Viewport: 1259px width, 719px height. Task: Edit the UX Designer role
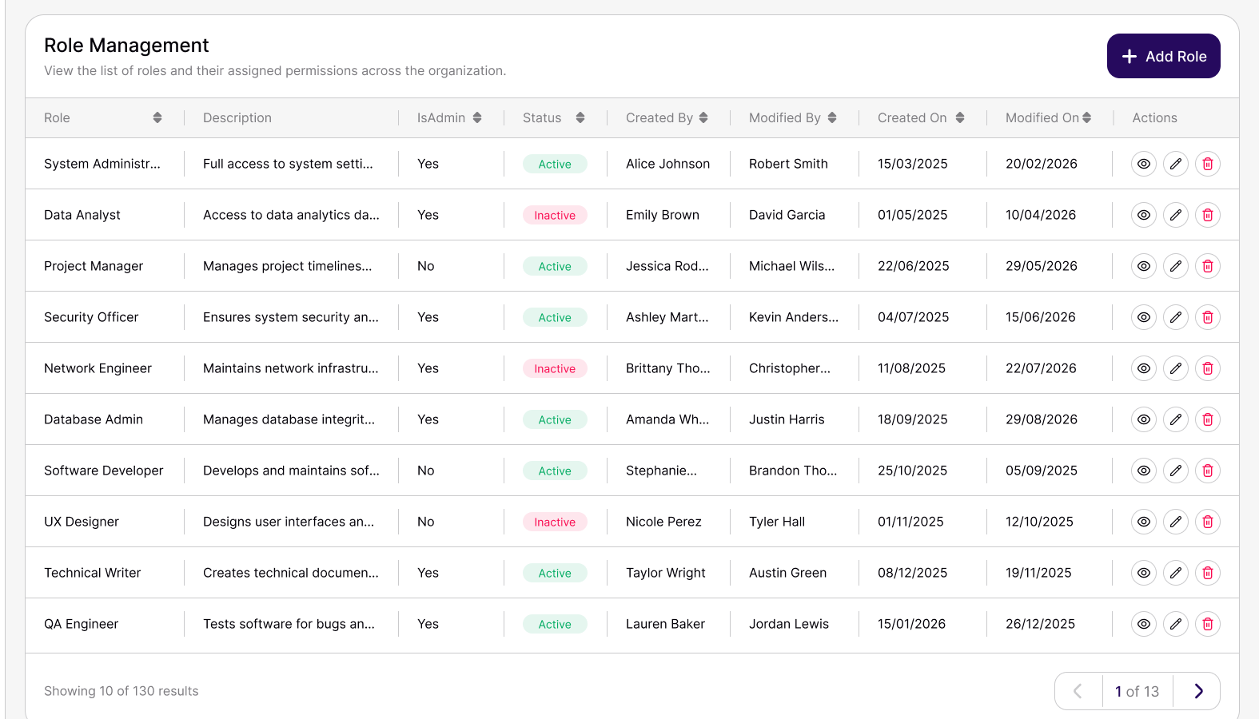tap(1176, 522)
